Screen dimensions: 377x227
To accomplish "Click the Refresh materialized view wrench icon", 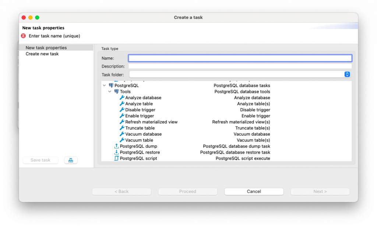I will point(122,122).
